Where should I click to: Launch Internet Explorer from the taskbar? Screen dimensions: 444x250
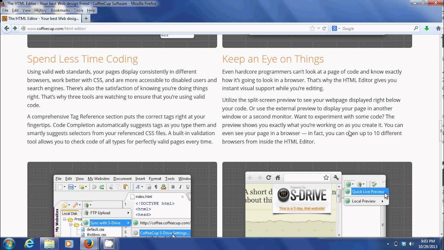coord(29,244)
